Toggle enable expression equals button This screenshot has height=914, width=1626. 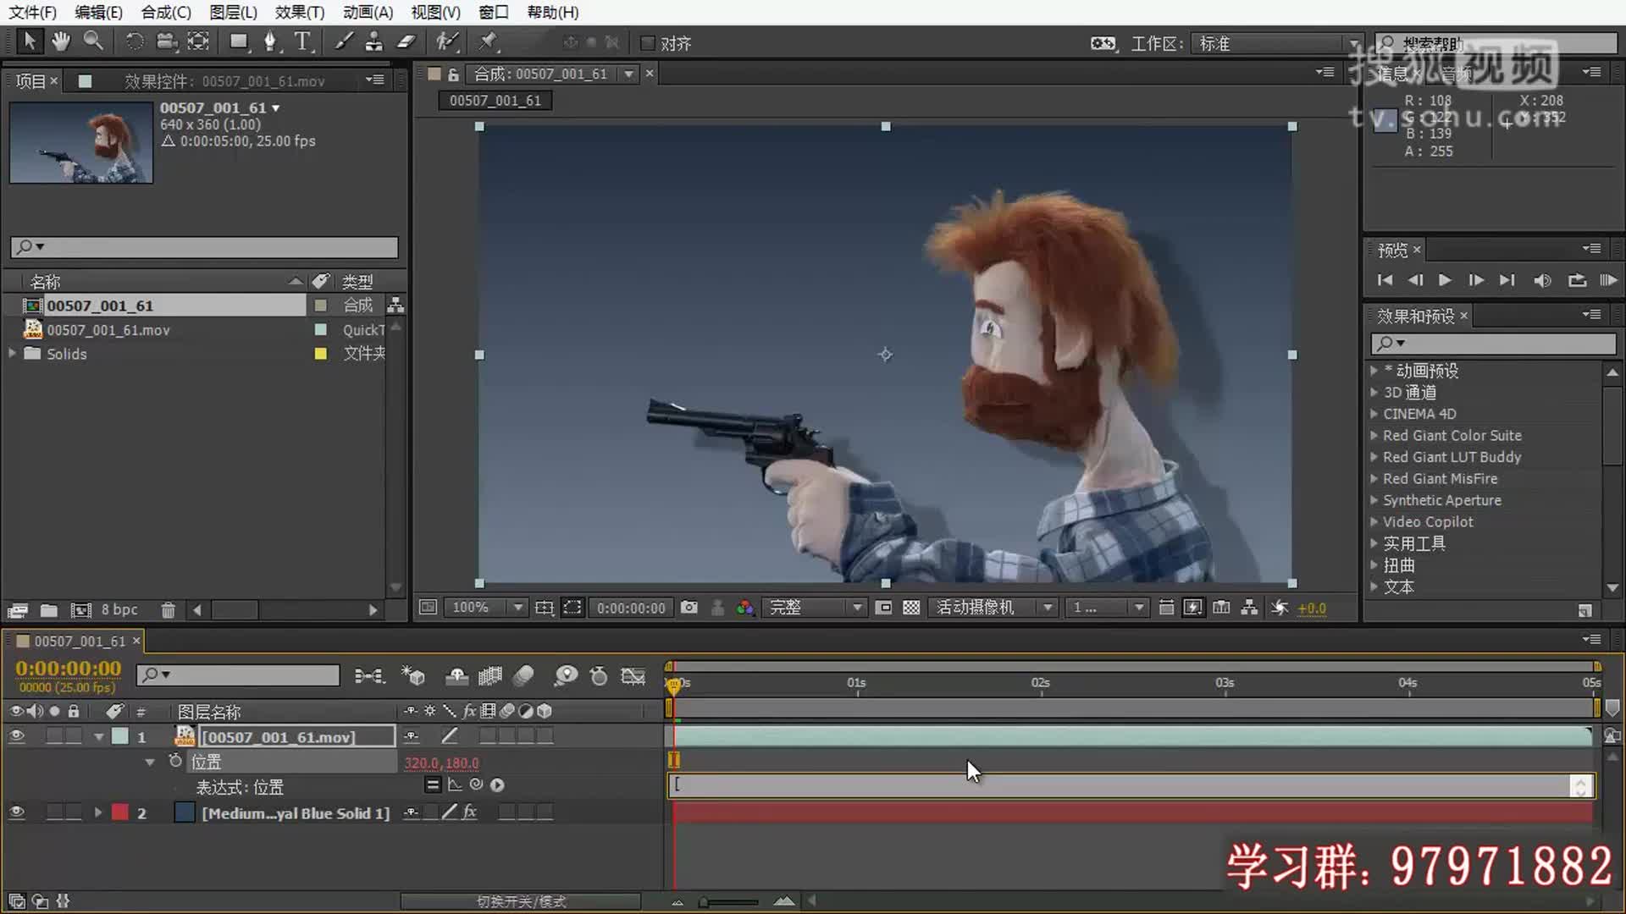(x=433, y=785)
